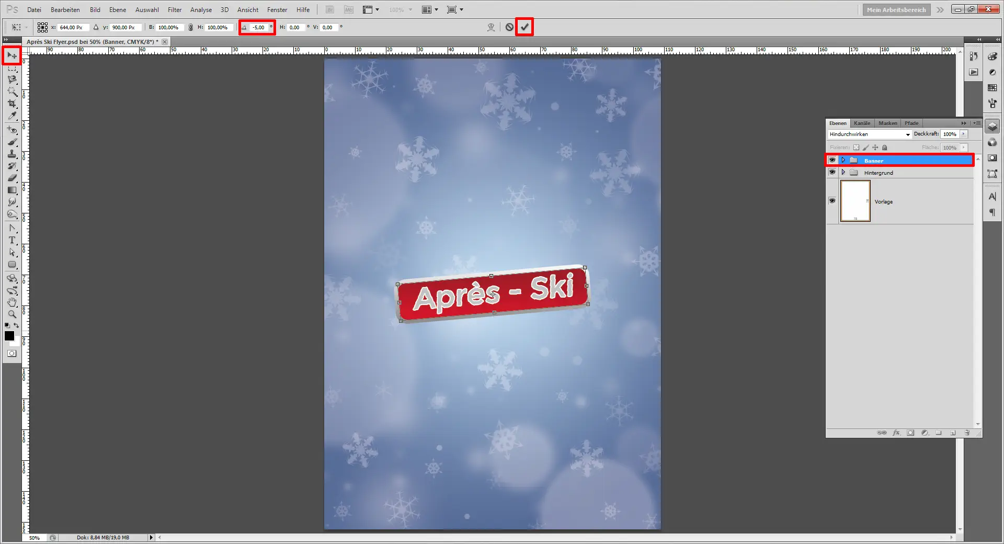
Task: Add a layer style via the fx icon
Action: (897, 433)
